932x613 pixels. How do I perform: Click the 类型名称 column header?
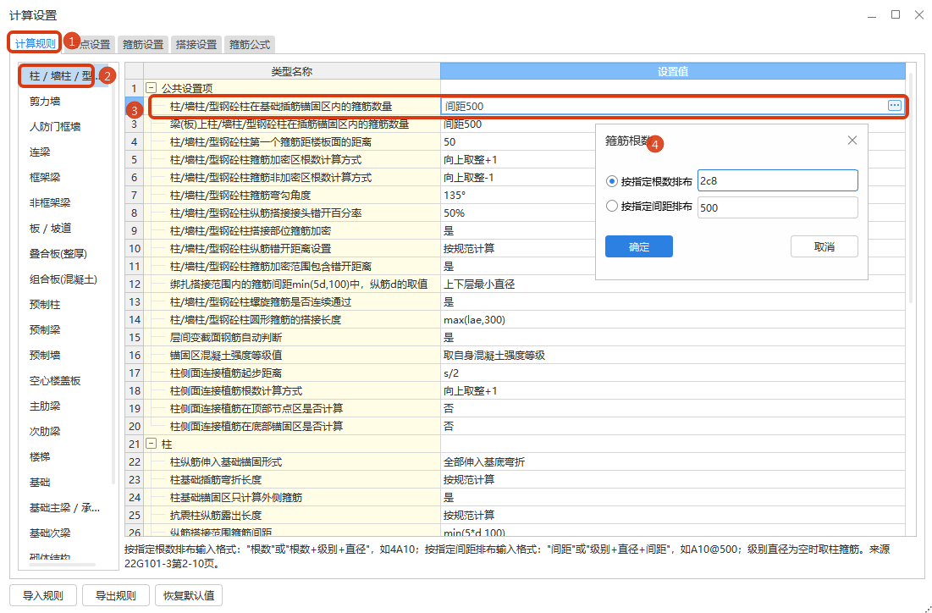[x=291, y=71]
